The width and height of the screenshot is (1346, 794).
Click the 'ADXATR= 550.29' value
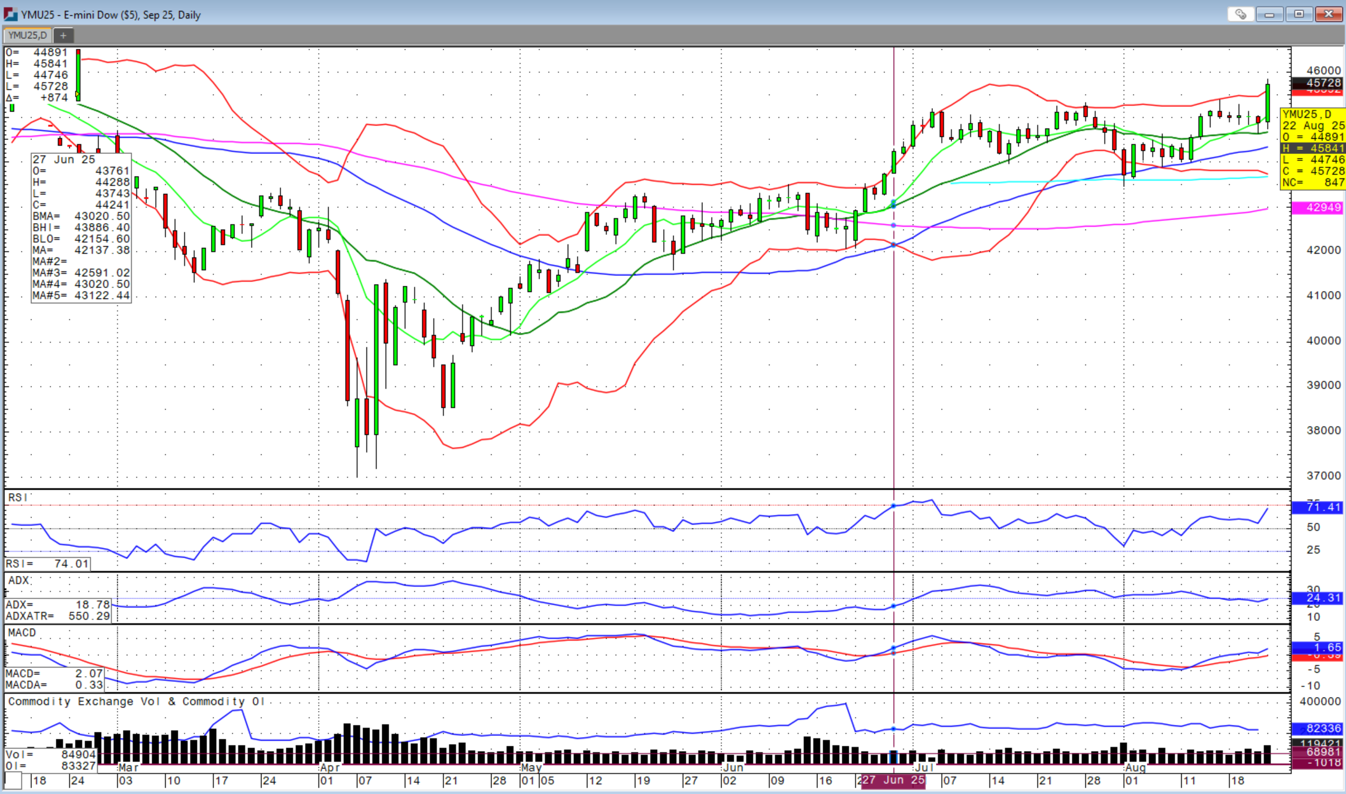click(58, 616)
